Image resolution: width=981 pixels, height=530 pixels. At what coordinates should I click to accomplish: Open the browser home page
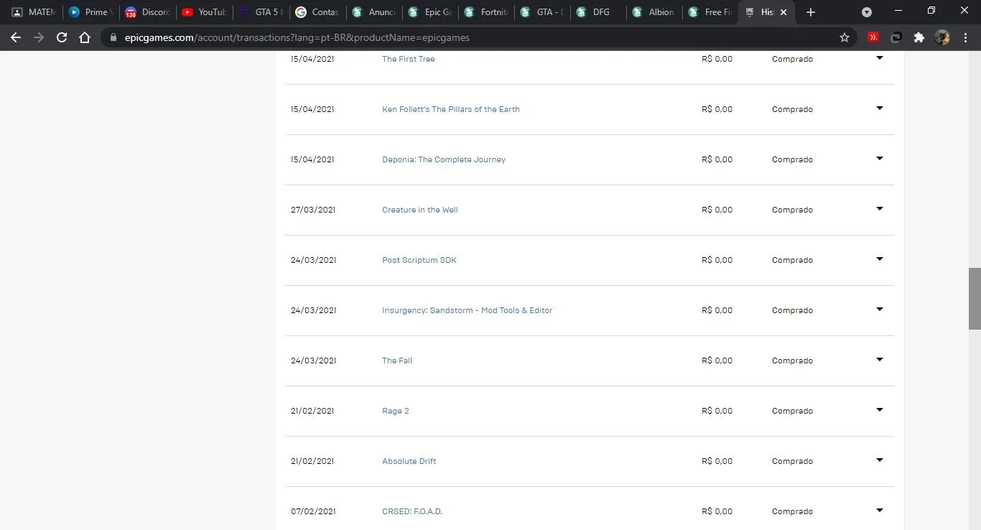point(85,37)
